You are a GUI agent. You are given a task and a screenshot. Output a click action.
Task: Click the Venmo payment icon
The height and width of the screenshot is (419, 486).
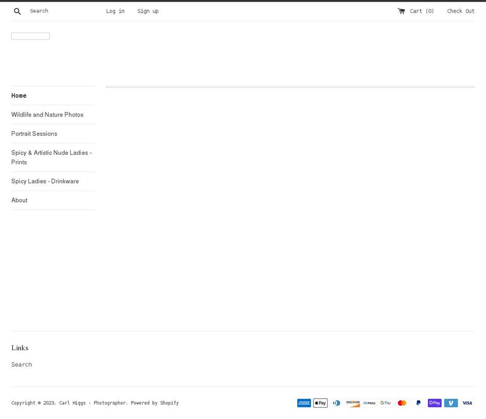pyautogui.click(x=451, y=403)
